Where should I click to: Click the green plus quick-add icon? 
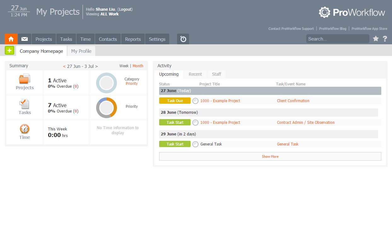(x=9, y=50)
